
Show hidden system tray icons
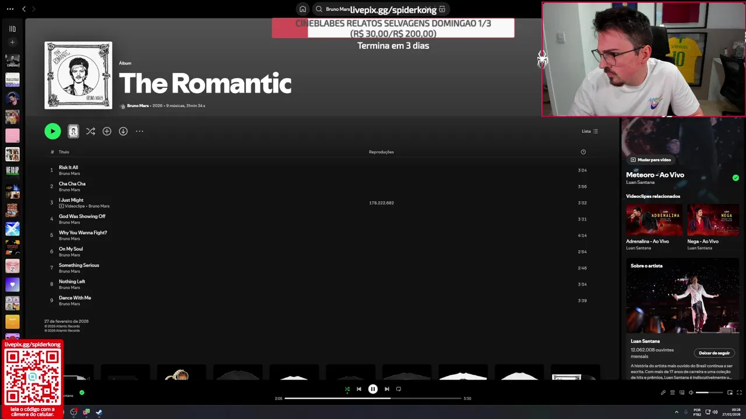point(677,412)
